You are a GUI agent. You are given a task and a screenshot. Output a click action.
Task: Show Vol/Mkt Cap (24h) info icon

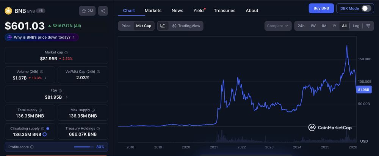tap(99, 72)
